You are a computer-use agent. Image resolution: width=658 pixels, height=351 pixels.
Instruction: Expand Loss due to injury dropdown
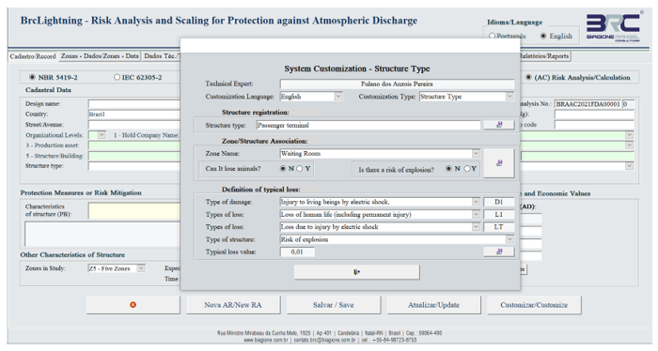[x=476, y=227]
